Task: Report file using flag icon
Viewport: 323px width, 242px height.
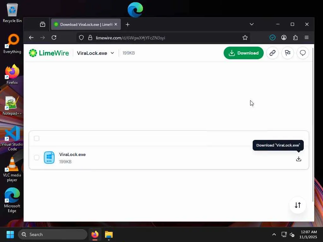Action: click(288, 53)
